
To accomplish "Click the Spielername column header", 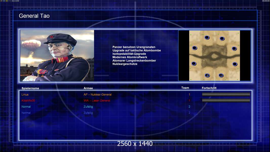I will 30,88.
